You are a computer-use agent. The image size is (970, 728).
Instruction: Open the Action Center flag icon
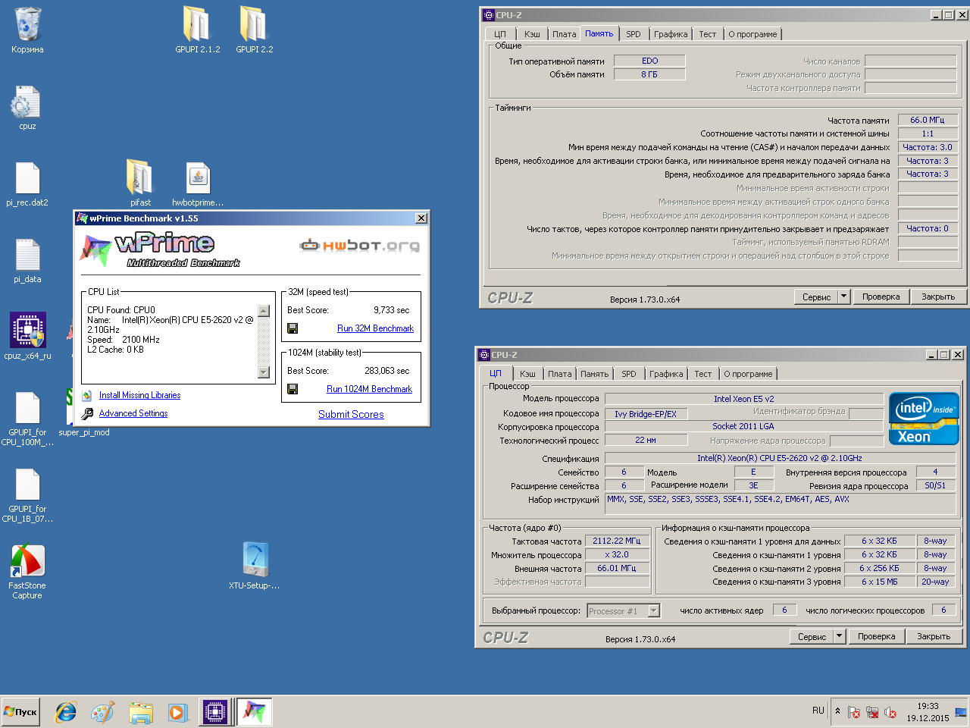coord(854,713)
